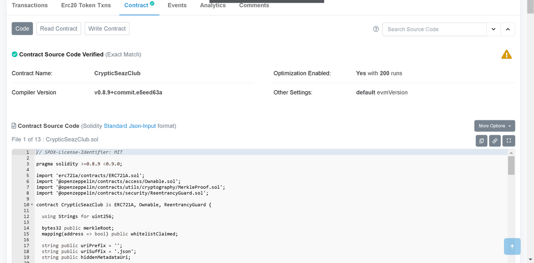
Task: Click the orange warning triangle icon
Action: pyautogui.click(x=506, y=54)
